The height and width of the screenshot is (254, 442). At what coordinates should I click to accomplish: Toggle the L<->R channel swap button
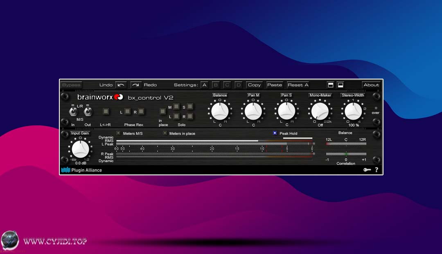click(106, 111)
